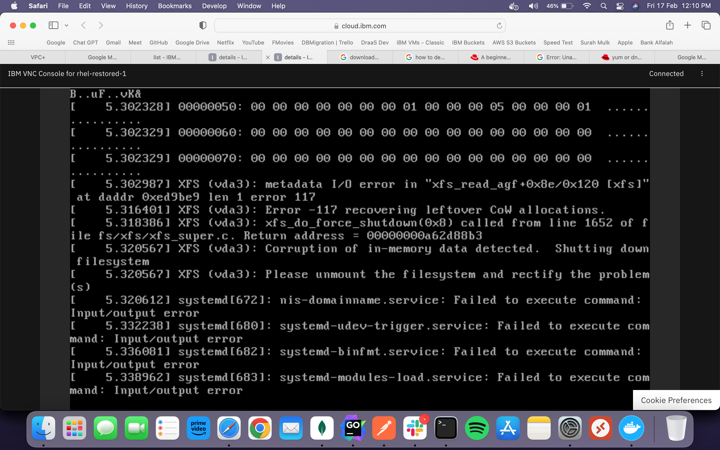The height and width of the screenshot is (450, 720).
Task: Expand the sidebar chevron dropdown
Action: (x=66, y=25)
